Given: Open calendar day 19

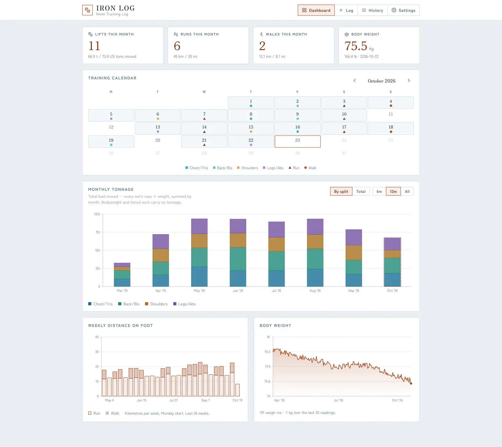Looking at the screenshot, I should [111, 141].
